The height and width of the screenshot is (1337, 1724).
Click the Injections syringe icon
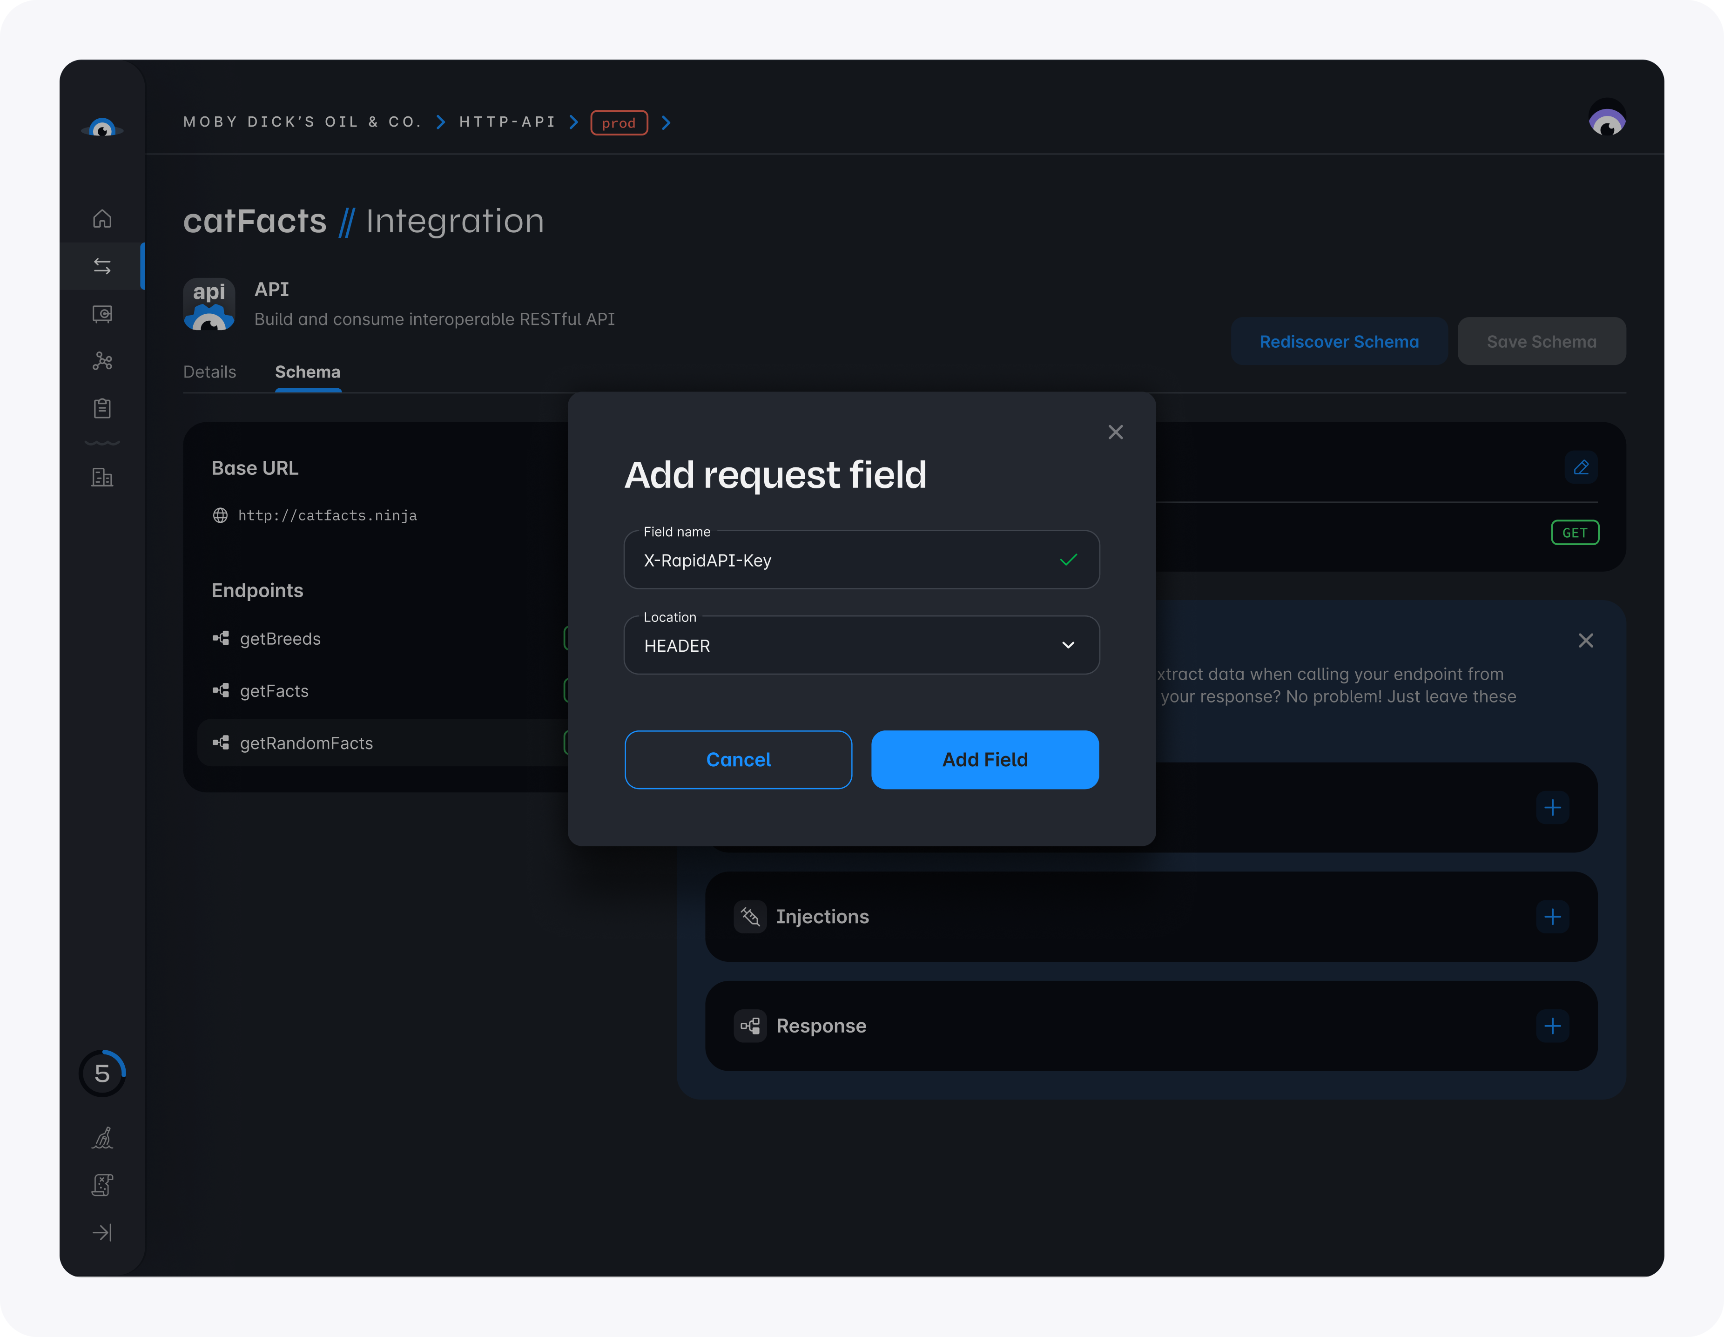[x=750, y=917]
